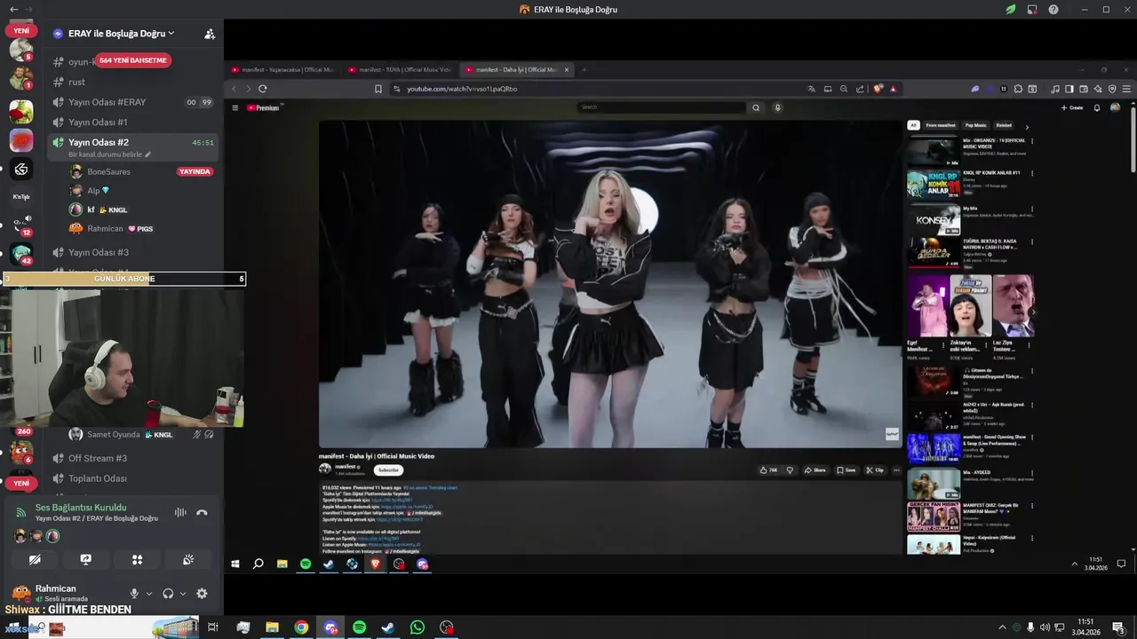Viewport: 1137px width, 639px height.
Task: Open the kf user in the voice list
Action: click(139, 209)
